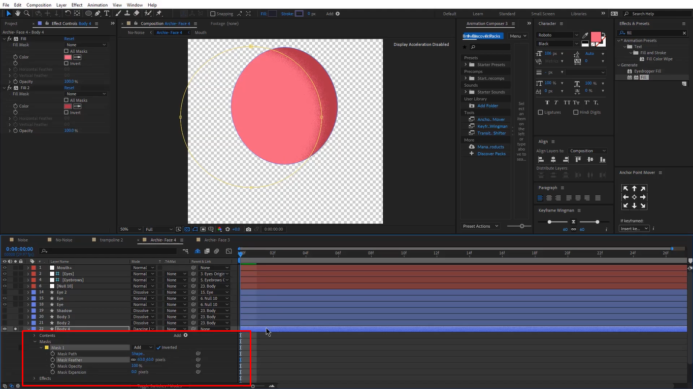693x389 pixels.
Task: Click the current time display in the timeline
Action: pyautogui.click(x=19, y=249)
